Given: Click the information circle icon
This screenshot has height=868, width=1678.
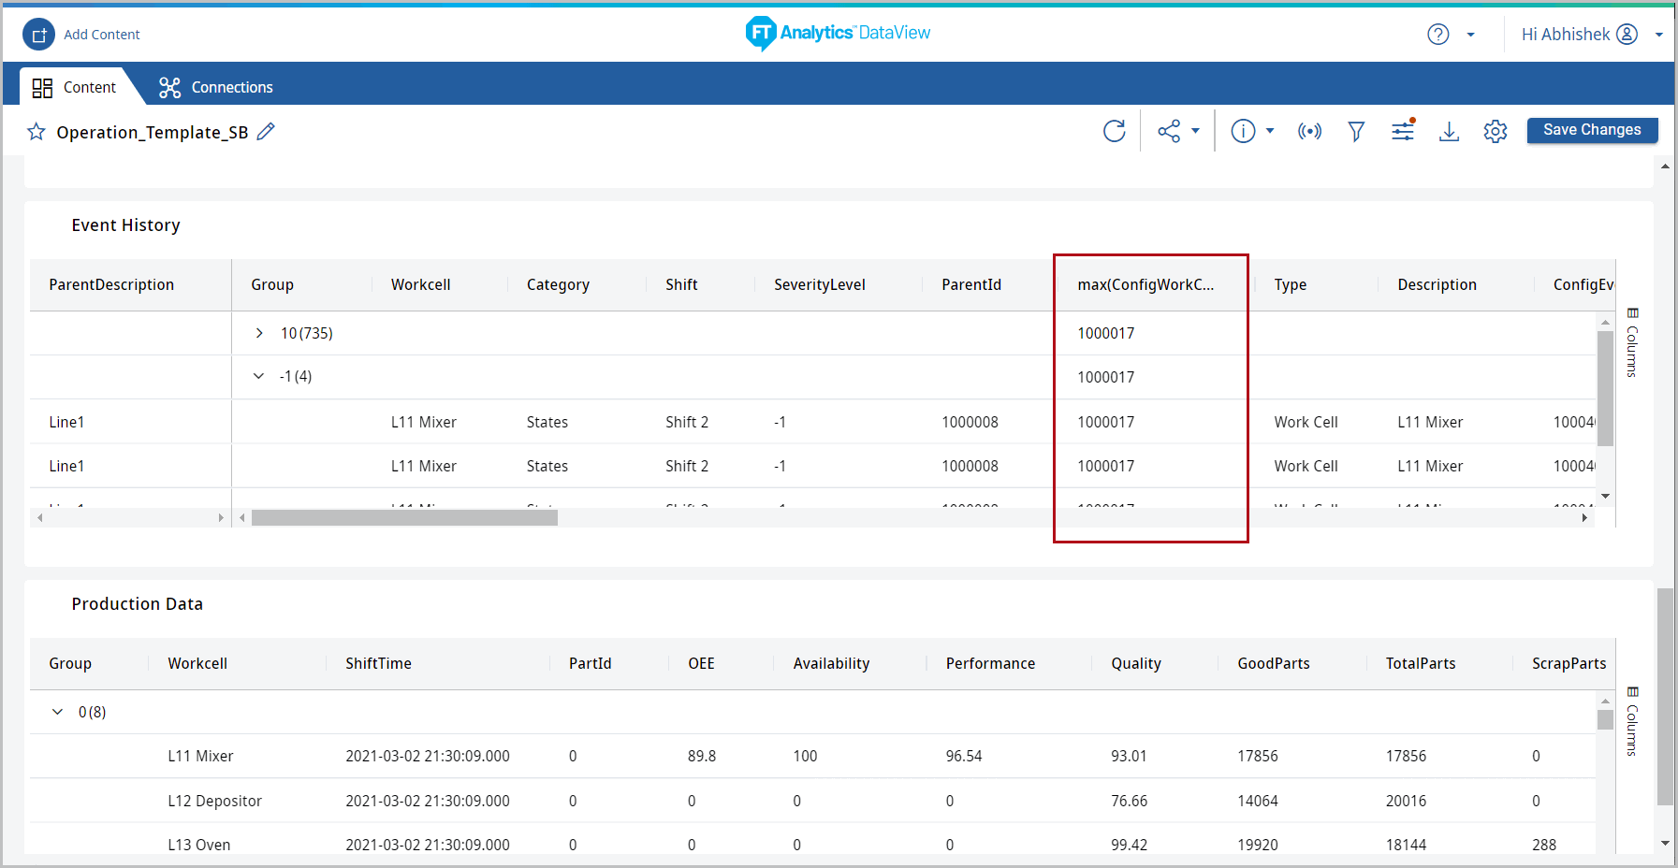Looking at the screenshot, I should (1243, 131).
